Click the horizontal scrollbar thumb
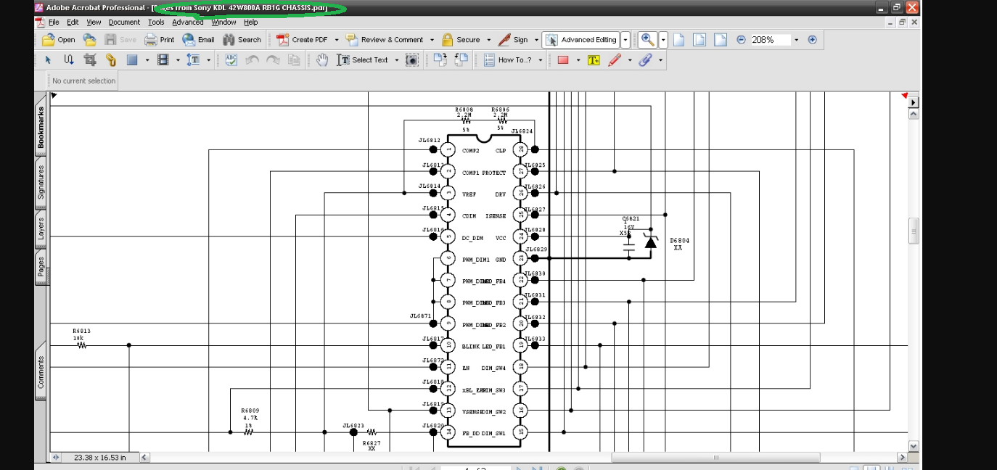This screenshot has height=470, width=997. pos(715,458)
